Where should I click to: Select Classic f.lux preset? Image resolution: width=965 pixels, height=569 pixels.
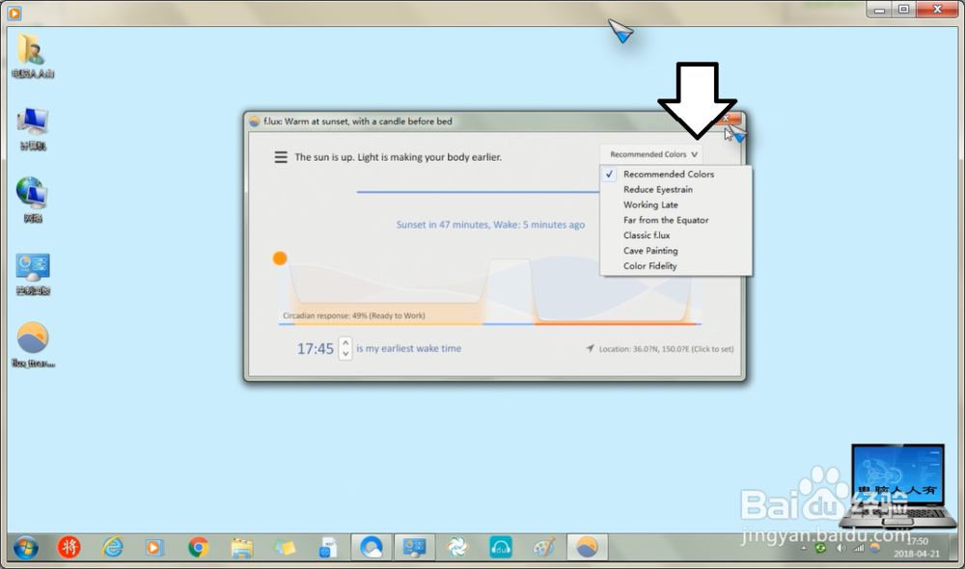647,235
